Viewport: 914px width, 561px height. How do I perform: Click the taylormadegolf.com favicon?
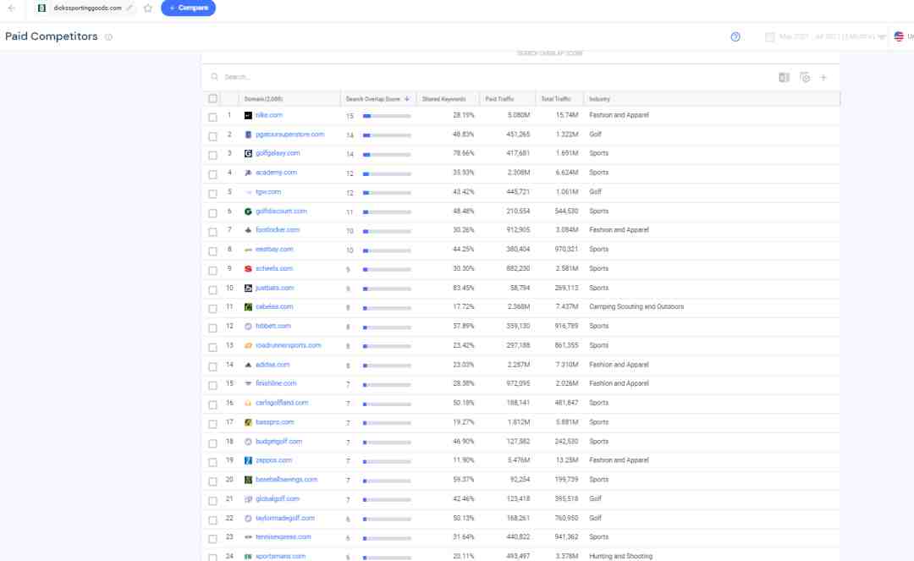(x=248, y=519)
